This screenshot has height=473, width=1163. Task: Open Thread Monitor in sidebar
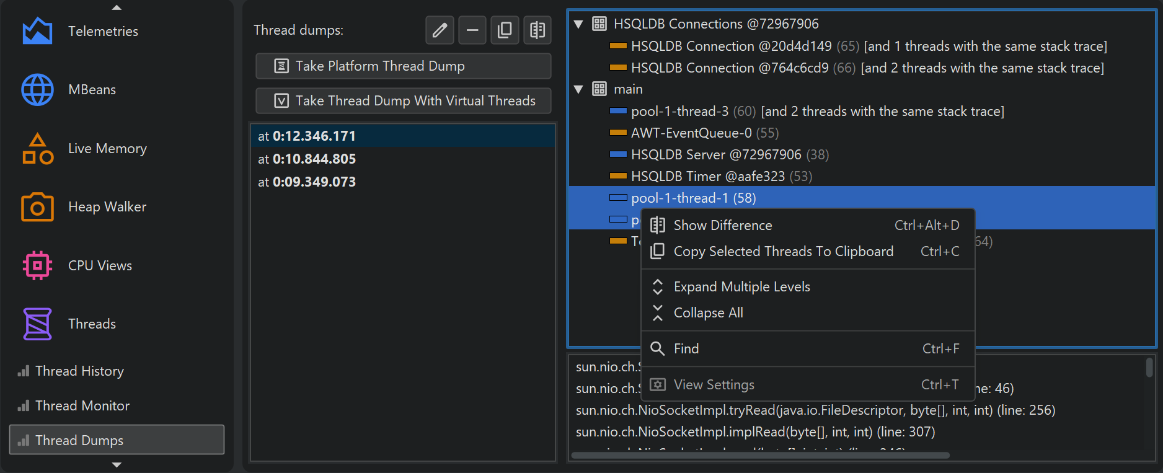[82, 406]
